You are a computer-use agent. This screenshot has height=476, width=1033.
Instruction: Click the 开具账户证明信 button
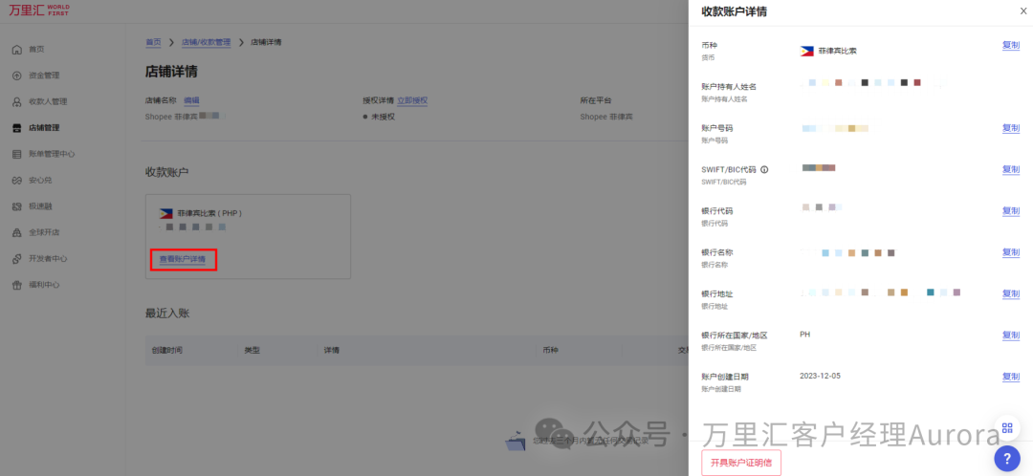click(741, 463)
